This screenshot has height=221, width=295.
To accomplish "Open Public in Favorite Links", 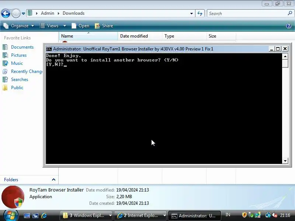I will [x=17, y=88].
